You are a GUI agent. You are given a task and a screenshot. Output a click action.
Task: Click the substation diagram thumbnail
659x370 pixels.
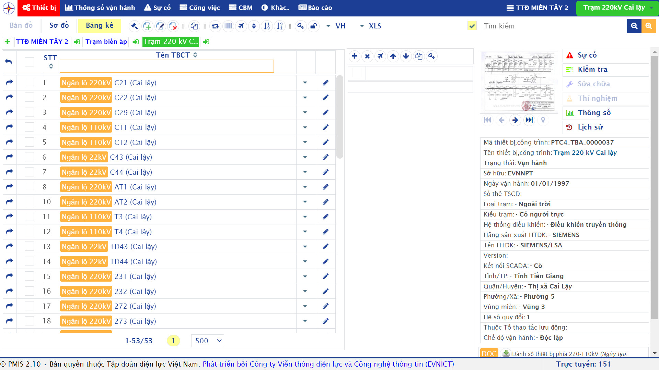click(x=519, y=82)
